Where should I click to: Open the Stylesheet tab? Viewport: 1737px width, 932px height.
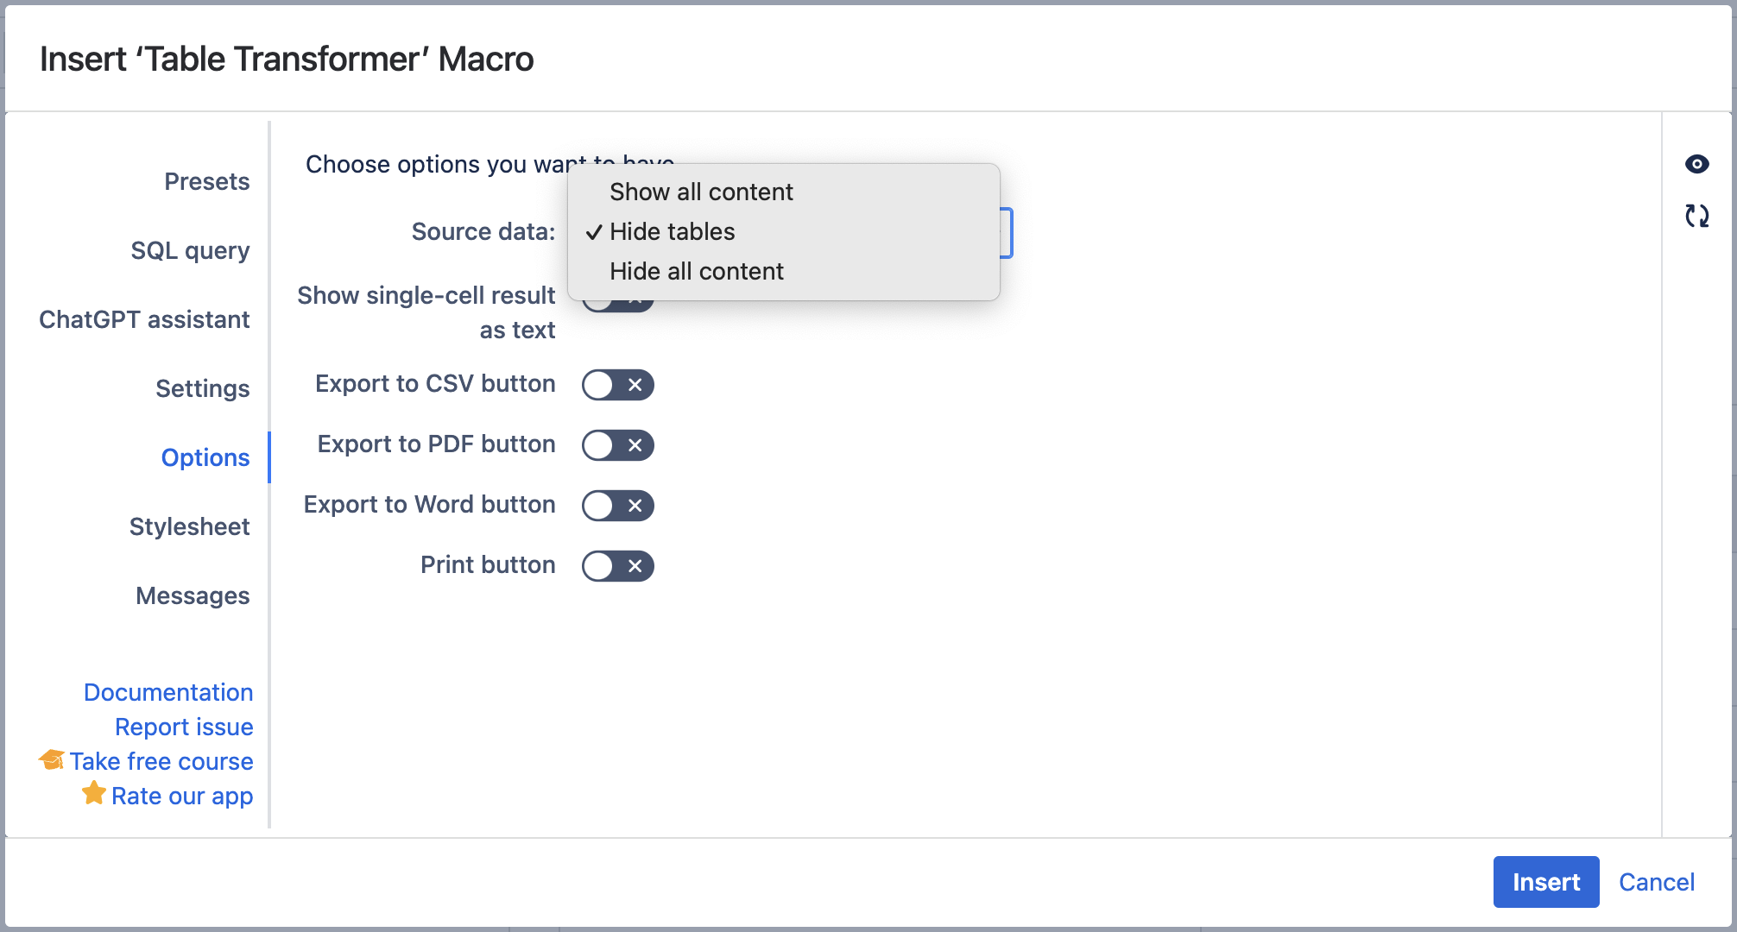click(x=189, y=526)
